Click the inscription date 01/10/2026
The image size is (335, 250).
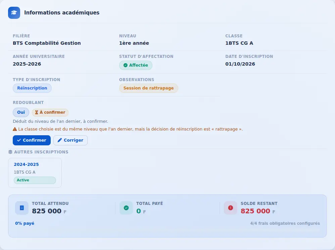(240, 64)
